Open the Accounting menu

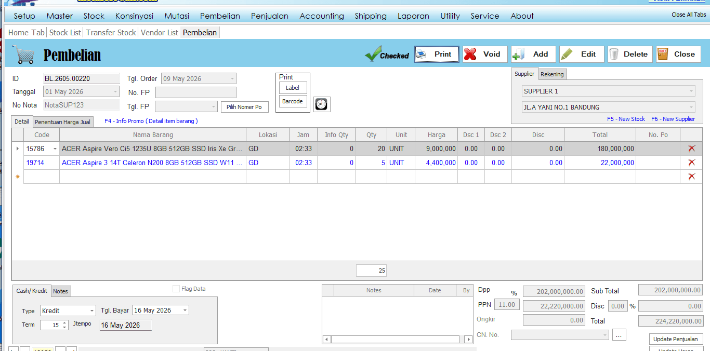point(322,16)
